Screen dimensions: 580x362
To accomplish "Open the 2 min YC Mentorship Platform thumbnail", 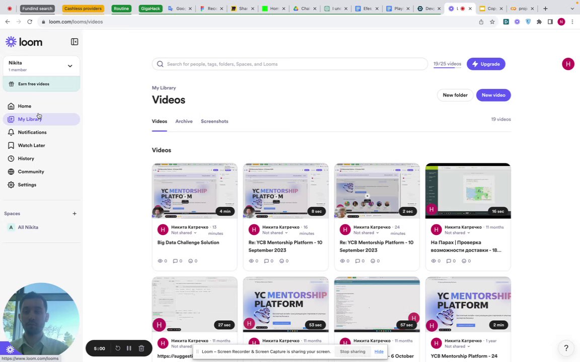I will 468,304.
